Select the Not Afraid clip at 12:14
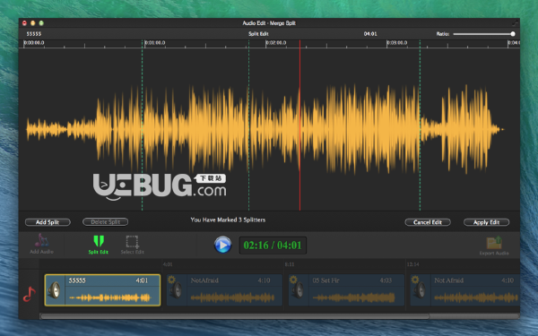The image size is (538, 336). (464, 290)
